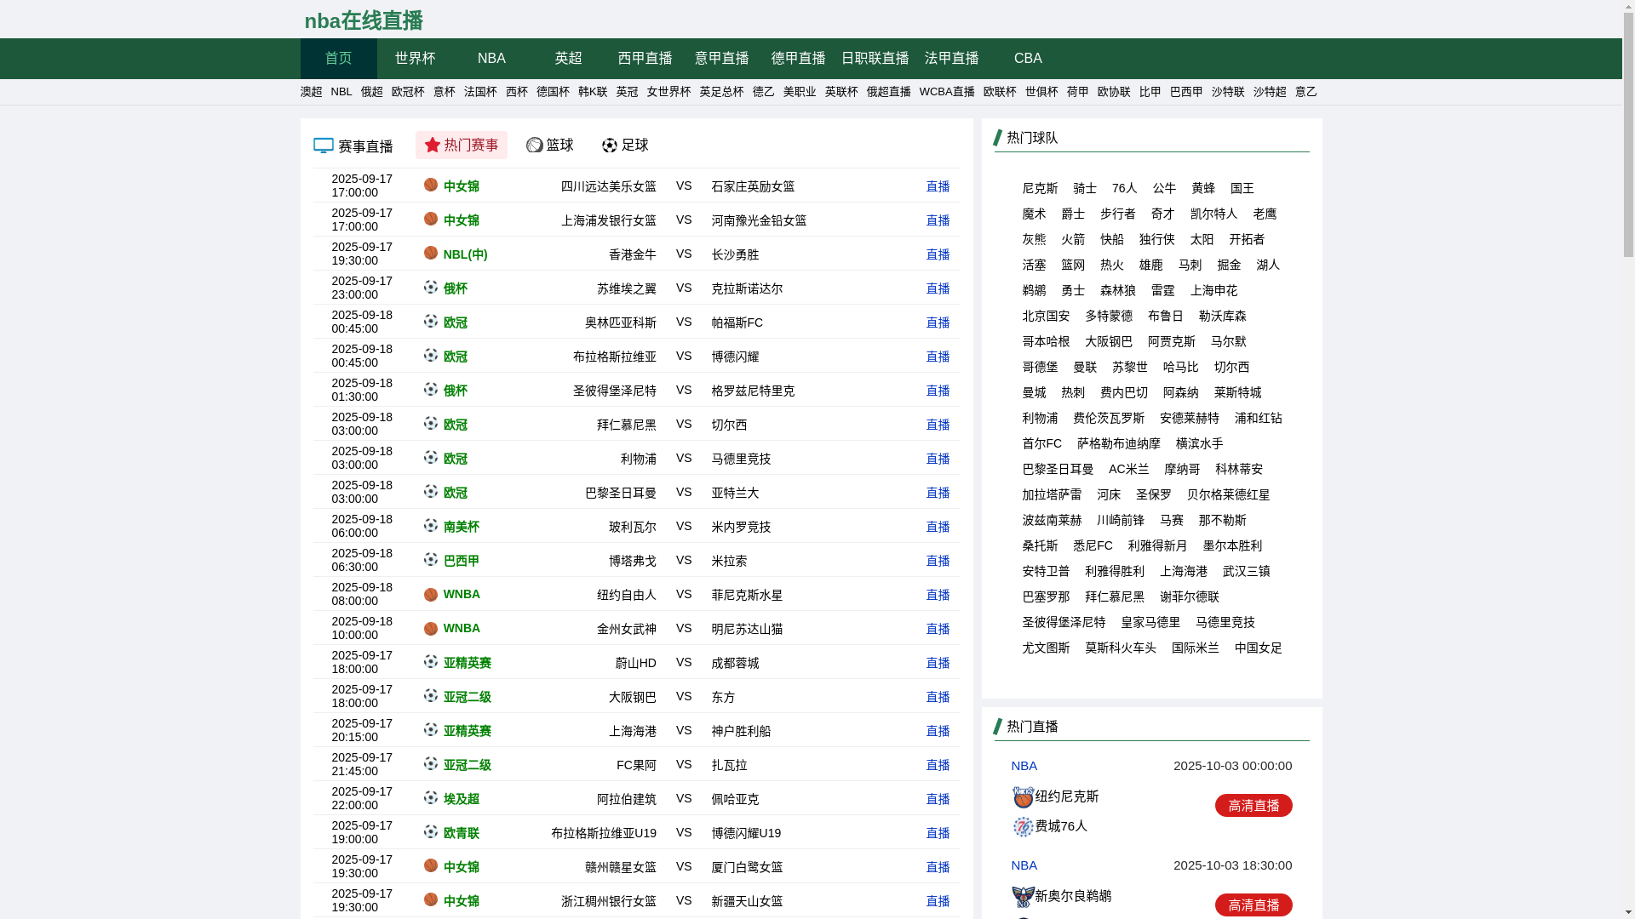Click soccer icon for 蔚山HD match row
Viewport: 1635px width, 919px height.
click(431, 661)
